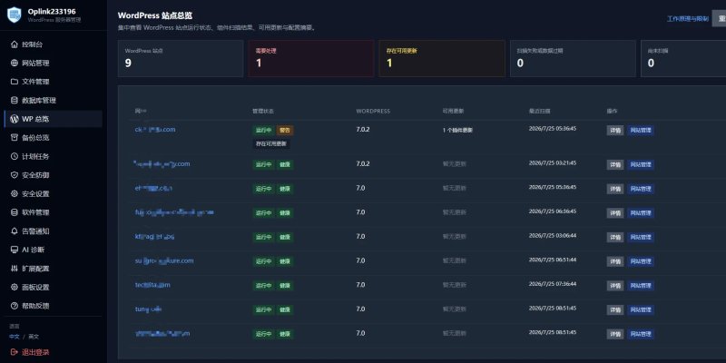726x363 pixels.
Task: Click timestamp 2026/7/25 07:36:44
Action: click(553, 284)
